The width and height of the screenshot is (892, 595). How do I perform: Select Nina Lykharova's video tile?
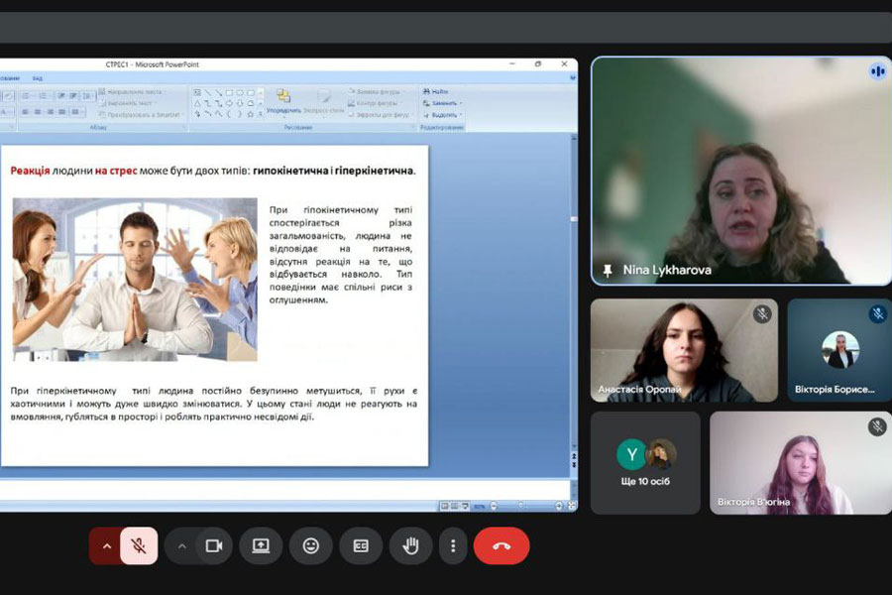coord(740,171)
